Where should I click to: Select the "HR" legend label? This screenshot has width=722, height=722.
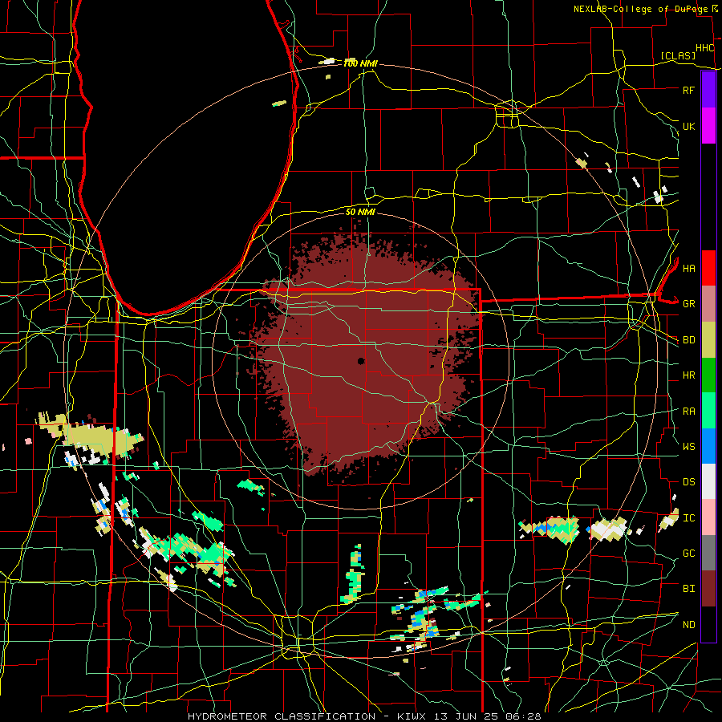click(x=688, y=375)
